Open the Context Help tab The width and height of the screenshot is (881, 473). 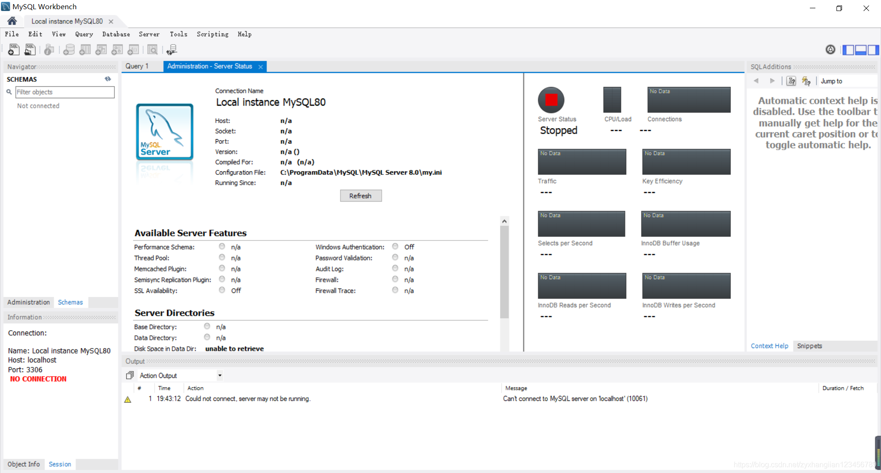pyautogui.click(x=769, y=346)
